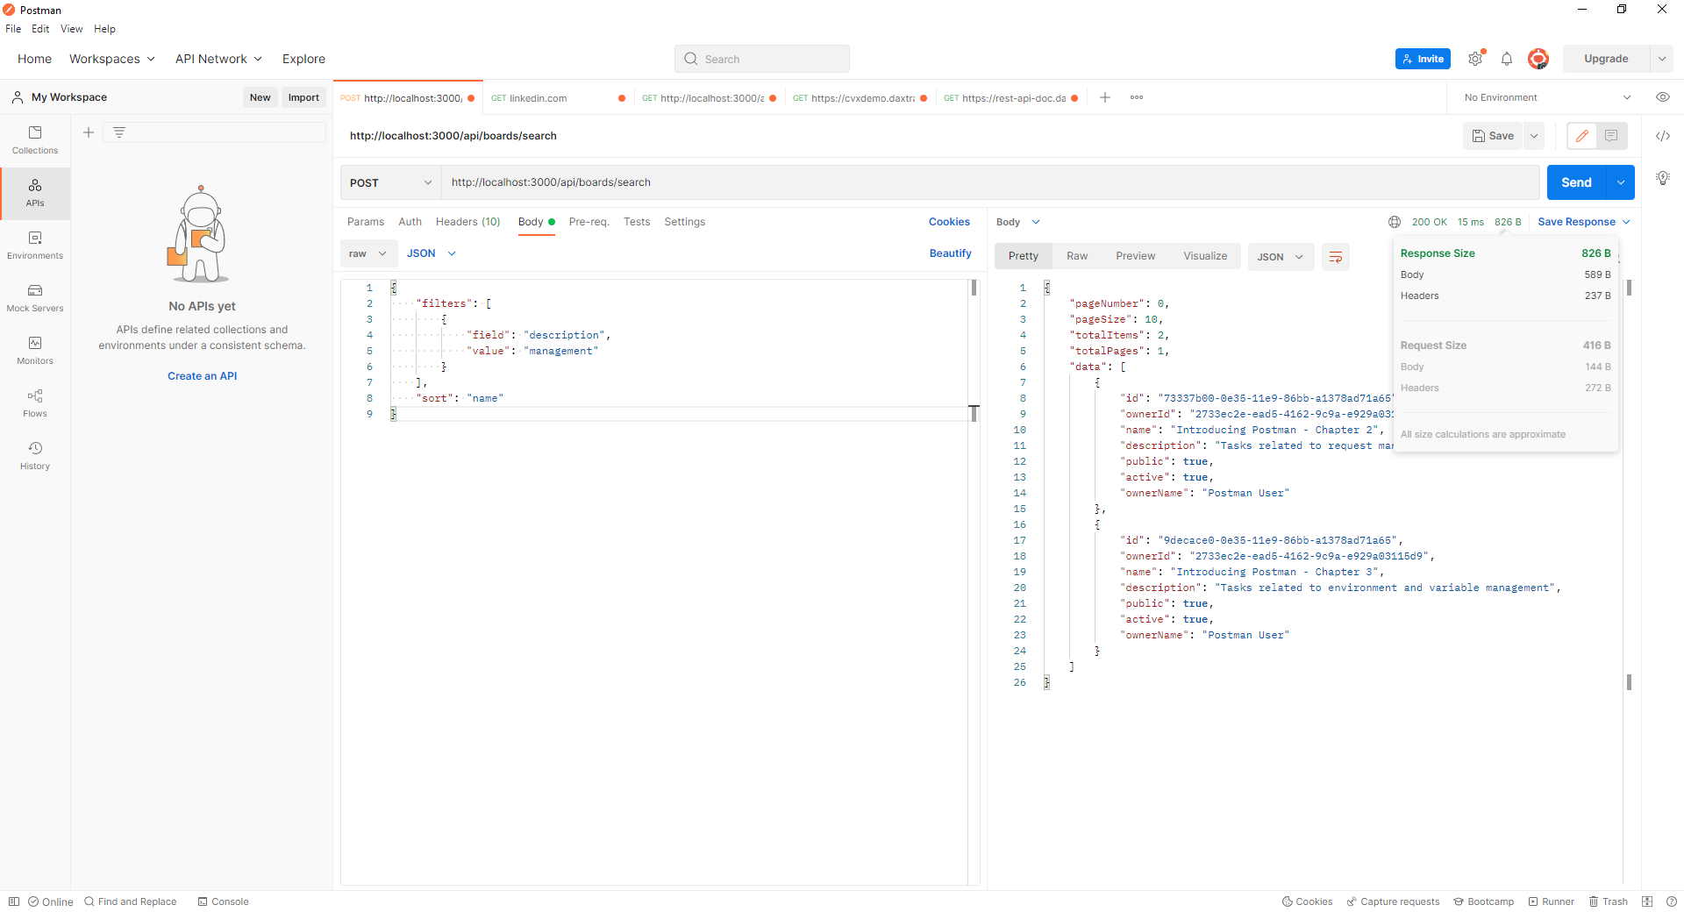
Task: Open the tab options three dots menu
Action: tap(1137, 97)
